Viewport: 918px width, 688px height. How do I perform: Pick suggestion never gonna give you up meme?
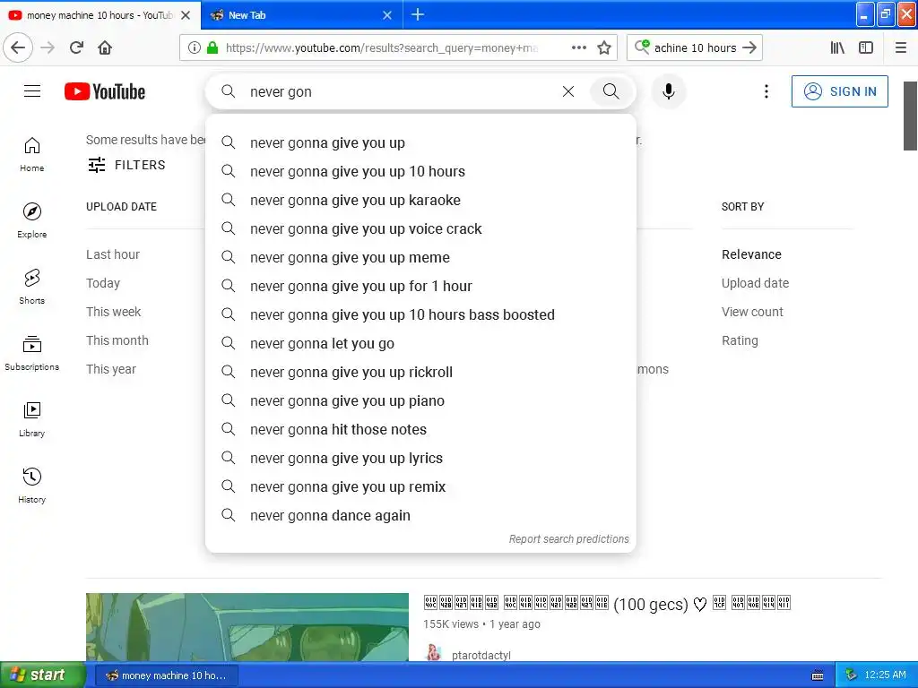click(x=420, y=257)
